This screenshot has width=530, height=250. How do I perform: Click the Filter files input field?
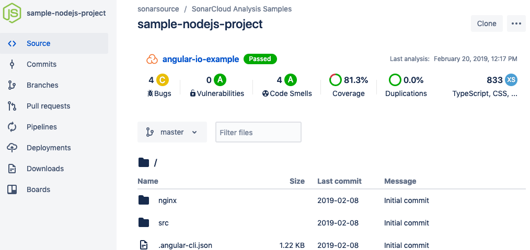(258, 132)
